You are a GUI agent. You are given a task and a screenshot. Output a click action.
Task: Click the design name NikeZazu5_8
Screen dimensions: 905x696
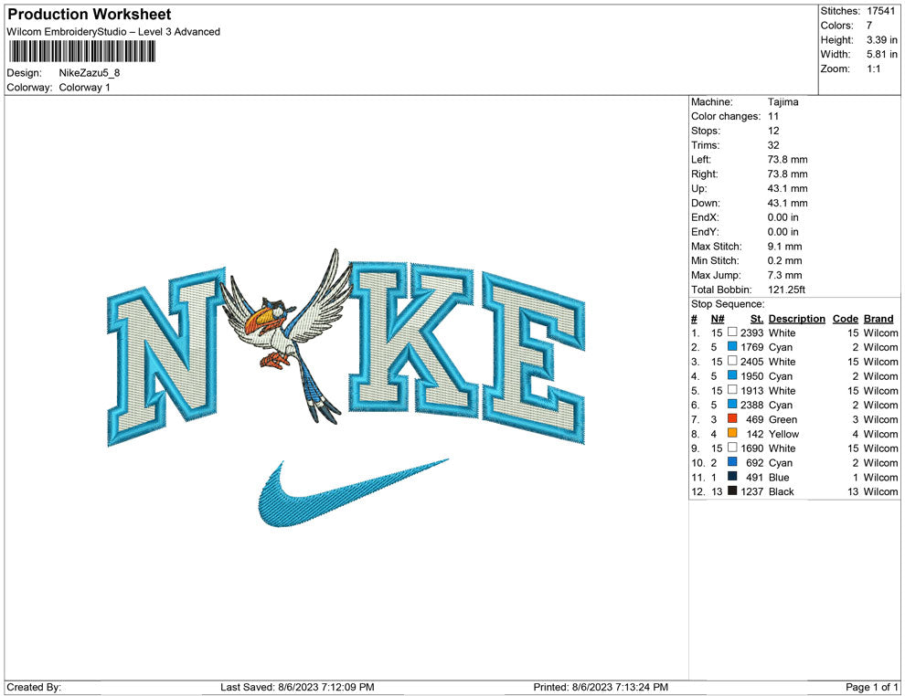90,73
